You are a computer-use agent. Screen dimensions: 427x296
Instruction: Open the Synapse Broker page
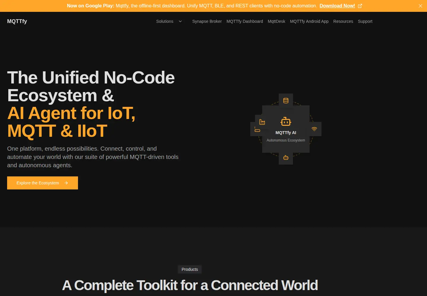coord(207,21)
